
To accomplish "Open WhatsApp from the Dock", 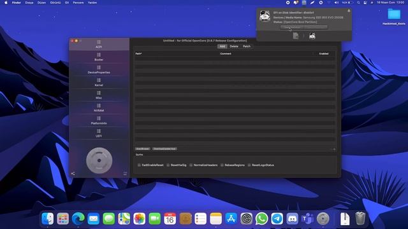I will tap(262, 219).
